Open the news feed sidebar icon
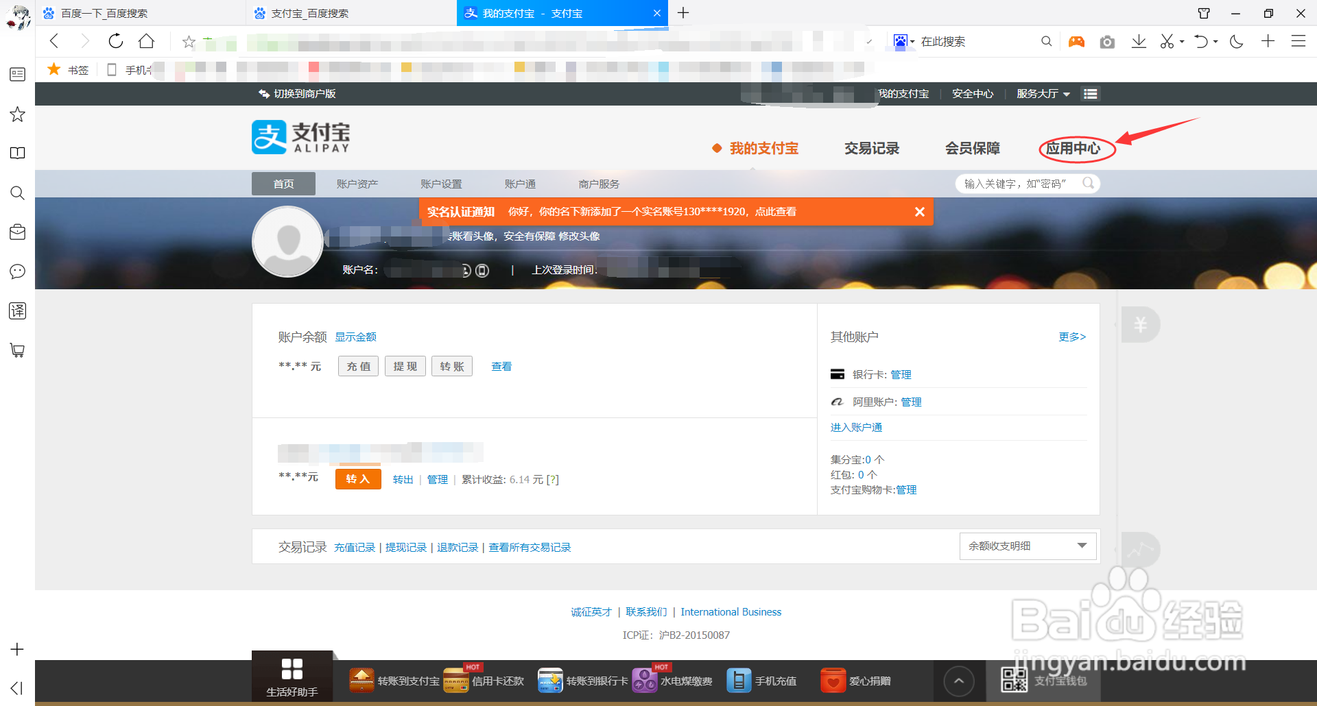Screen dimensions: 1317x706 click(x=18, y=74)
